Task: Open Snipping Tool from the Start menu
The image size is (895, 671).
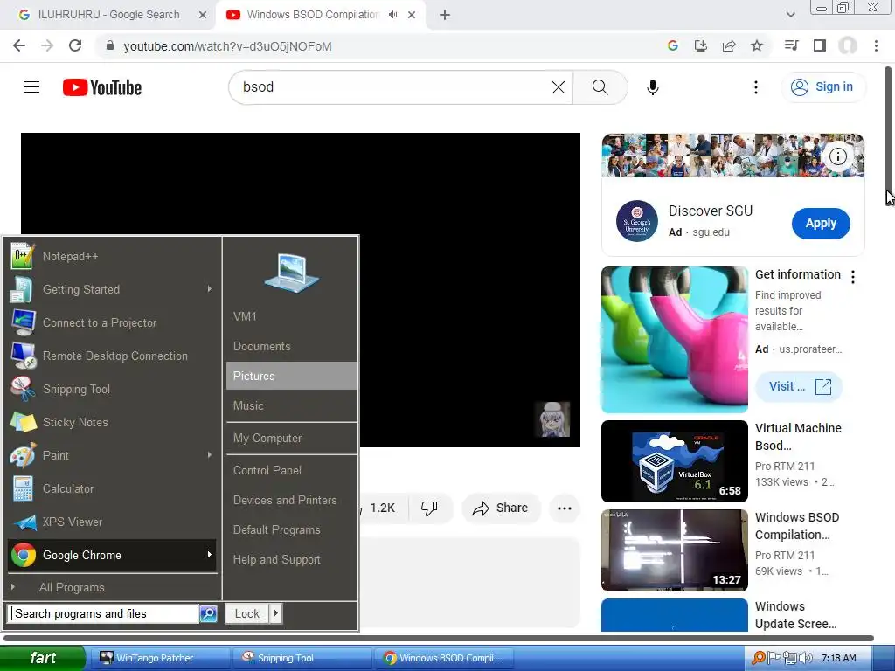Action: 112,389
